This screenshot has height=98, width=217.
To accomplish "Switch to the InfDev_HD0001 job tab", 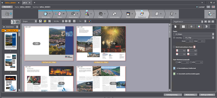I will 11,2.
